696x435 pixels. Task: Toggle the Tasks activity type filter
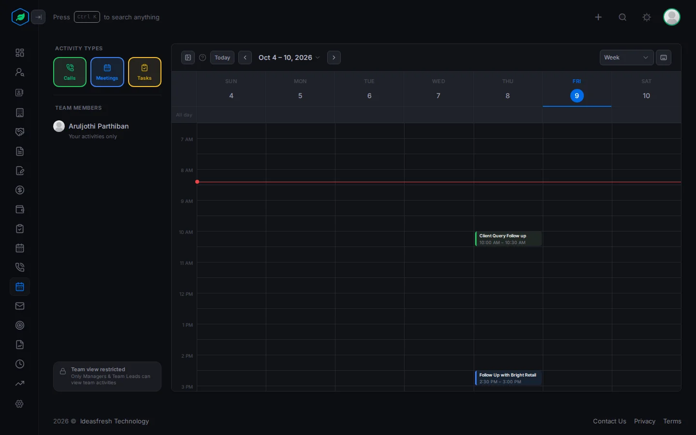pos(145,72)
